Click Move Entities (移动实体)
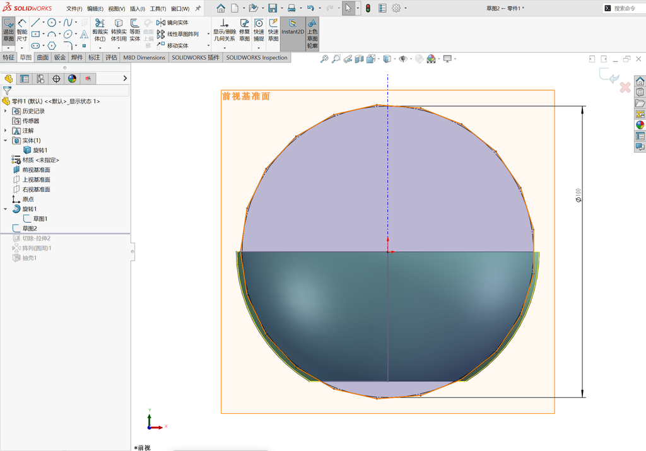Screen dimensions: 646x451 point(173,45)
